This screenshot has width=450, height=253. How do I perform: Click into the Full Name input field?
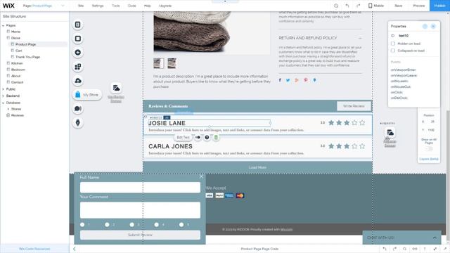click(x=140, y=188)
